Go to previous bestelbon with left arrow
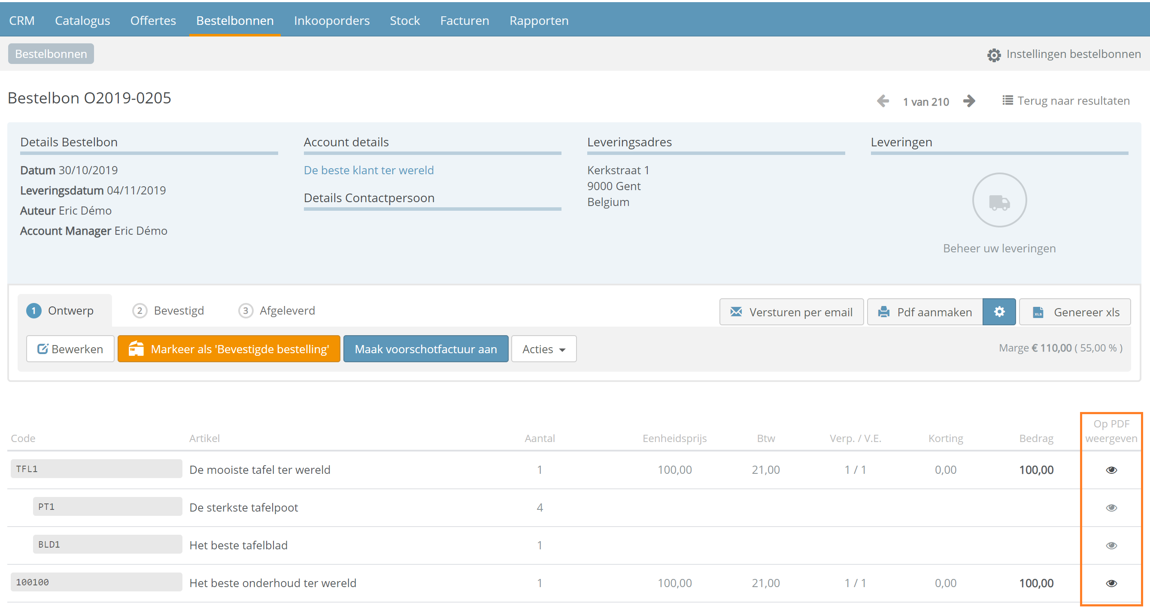Screen dimensions: 1150x615 [x=883, y=101]
